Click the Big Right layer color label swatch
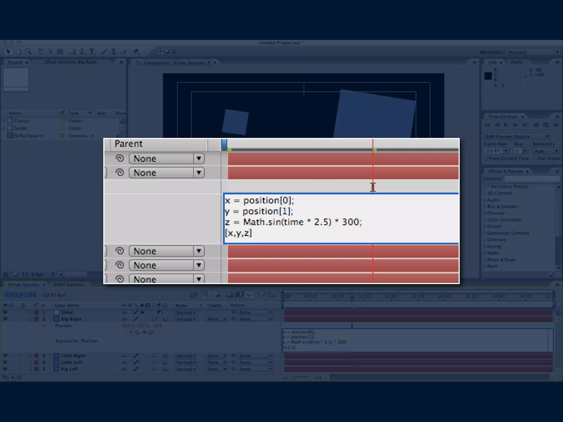 [37, 319]
